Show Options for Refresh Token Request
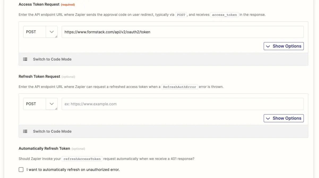 283,118
